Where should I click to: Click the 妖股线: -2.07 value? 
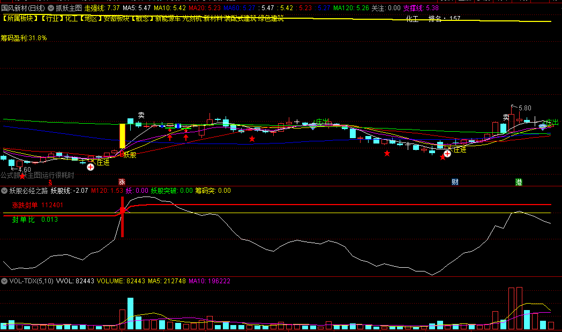69,191
